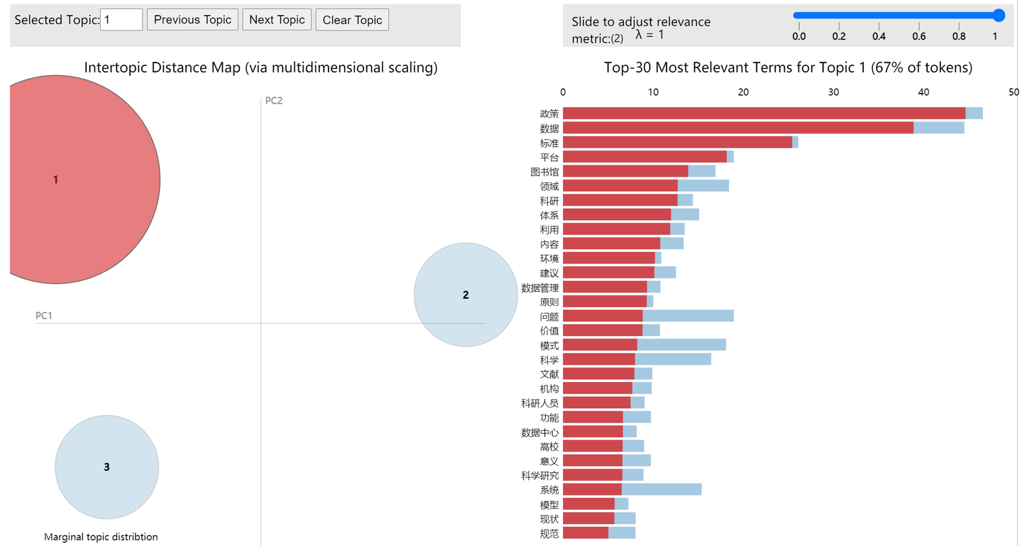Screen dimensions: 1022x546
Task: Click the 科研人员 term label
Action: coord(540,403)
